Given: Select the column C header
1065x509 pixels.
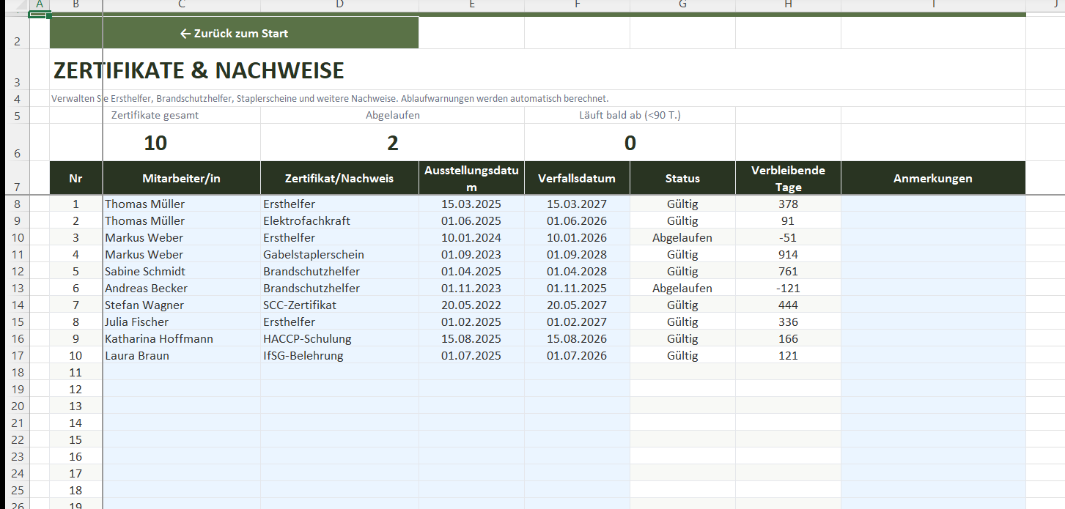Looking at the screenshot, I should (x=181, y=4).
